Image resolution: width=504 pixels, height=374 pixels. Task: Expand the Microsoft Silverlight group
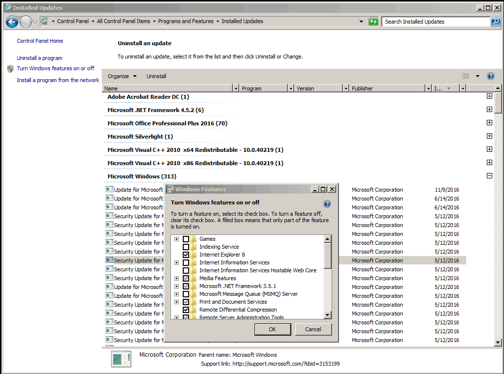pyautogui.click(x=489, y=136)
